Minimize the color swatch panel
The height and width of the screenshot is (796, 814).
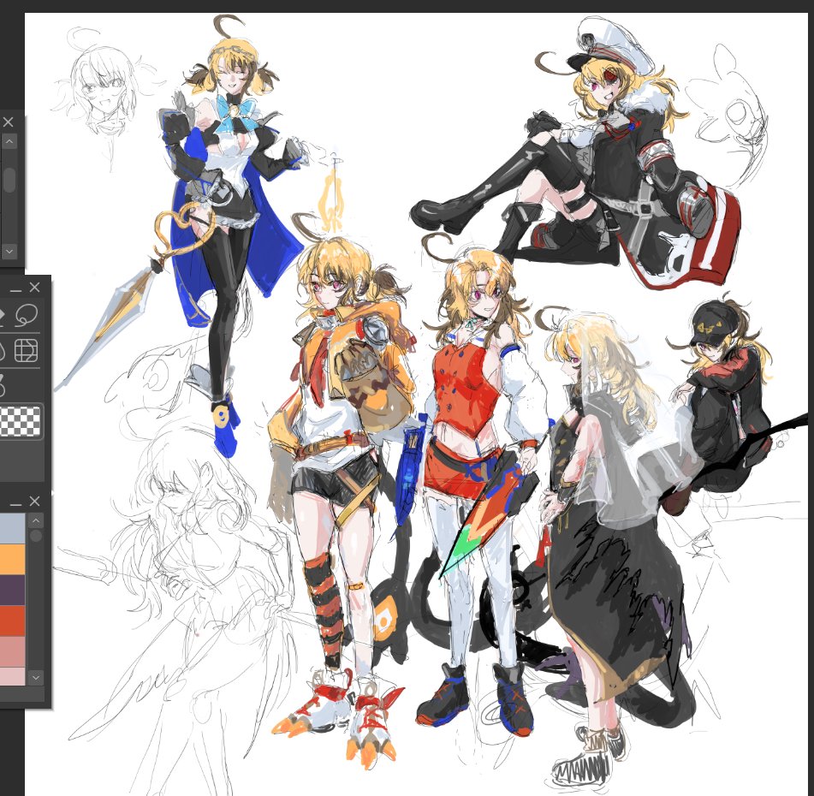pos(15,503)
